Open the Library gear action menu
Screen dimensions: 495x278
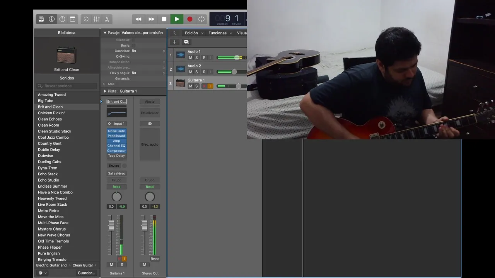(x=42, y=273)
